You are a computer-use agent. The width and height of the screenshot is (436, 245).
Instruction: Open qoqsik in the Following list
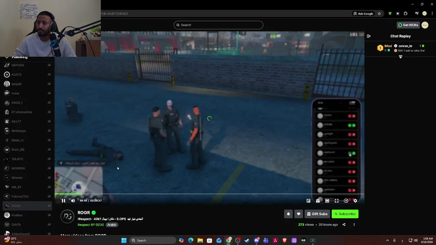(x=27, y=84)
